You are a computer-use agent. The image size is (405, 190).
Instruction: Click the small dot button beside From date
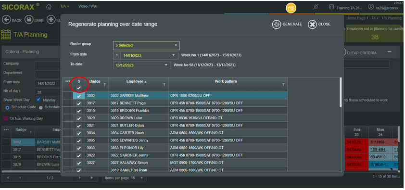(117, 55)
